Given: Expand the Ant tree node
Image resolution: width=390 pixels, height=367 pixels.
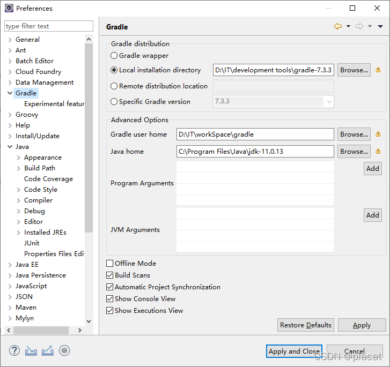Looking at the screenshot, I should [10, 50].
